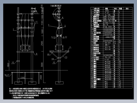Click the BX-16 specification cell
137x103 pixels.
[106, 25]
